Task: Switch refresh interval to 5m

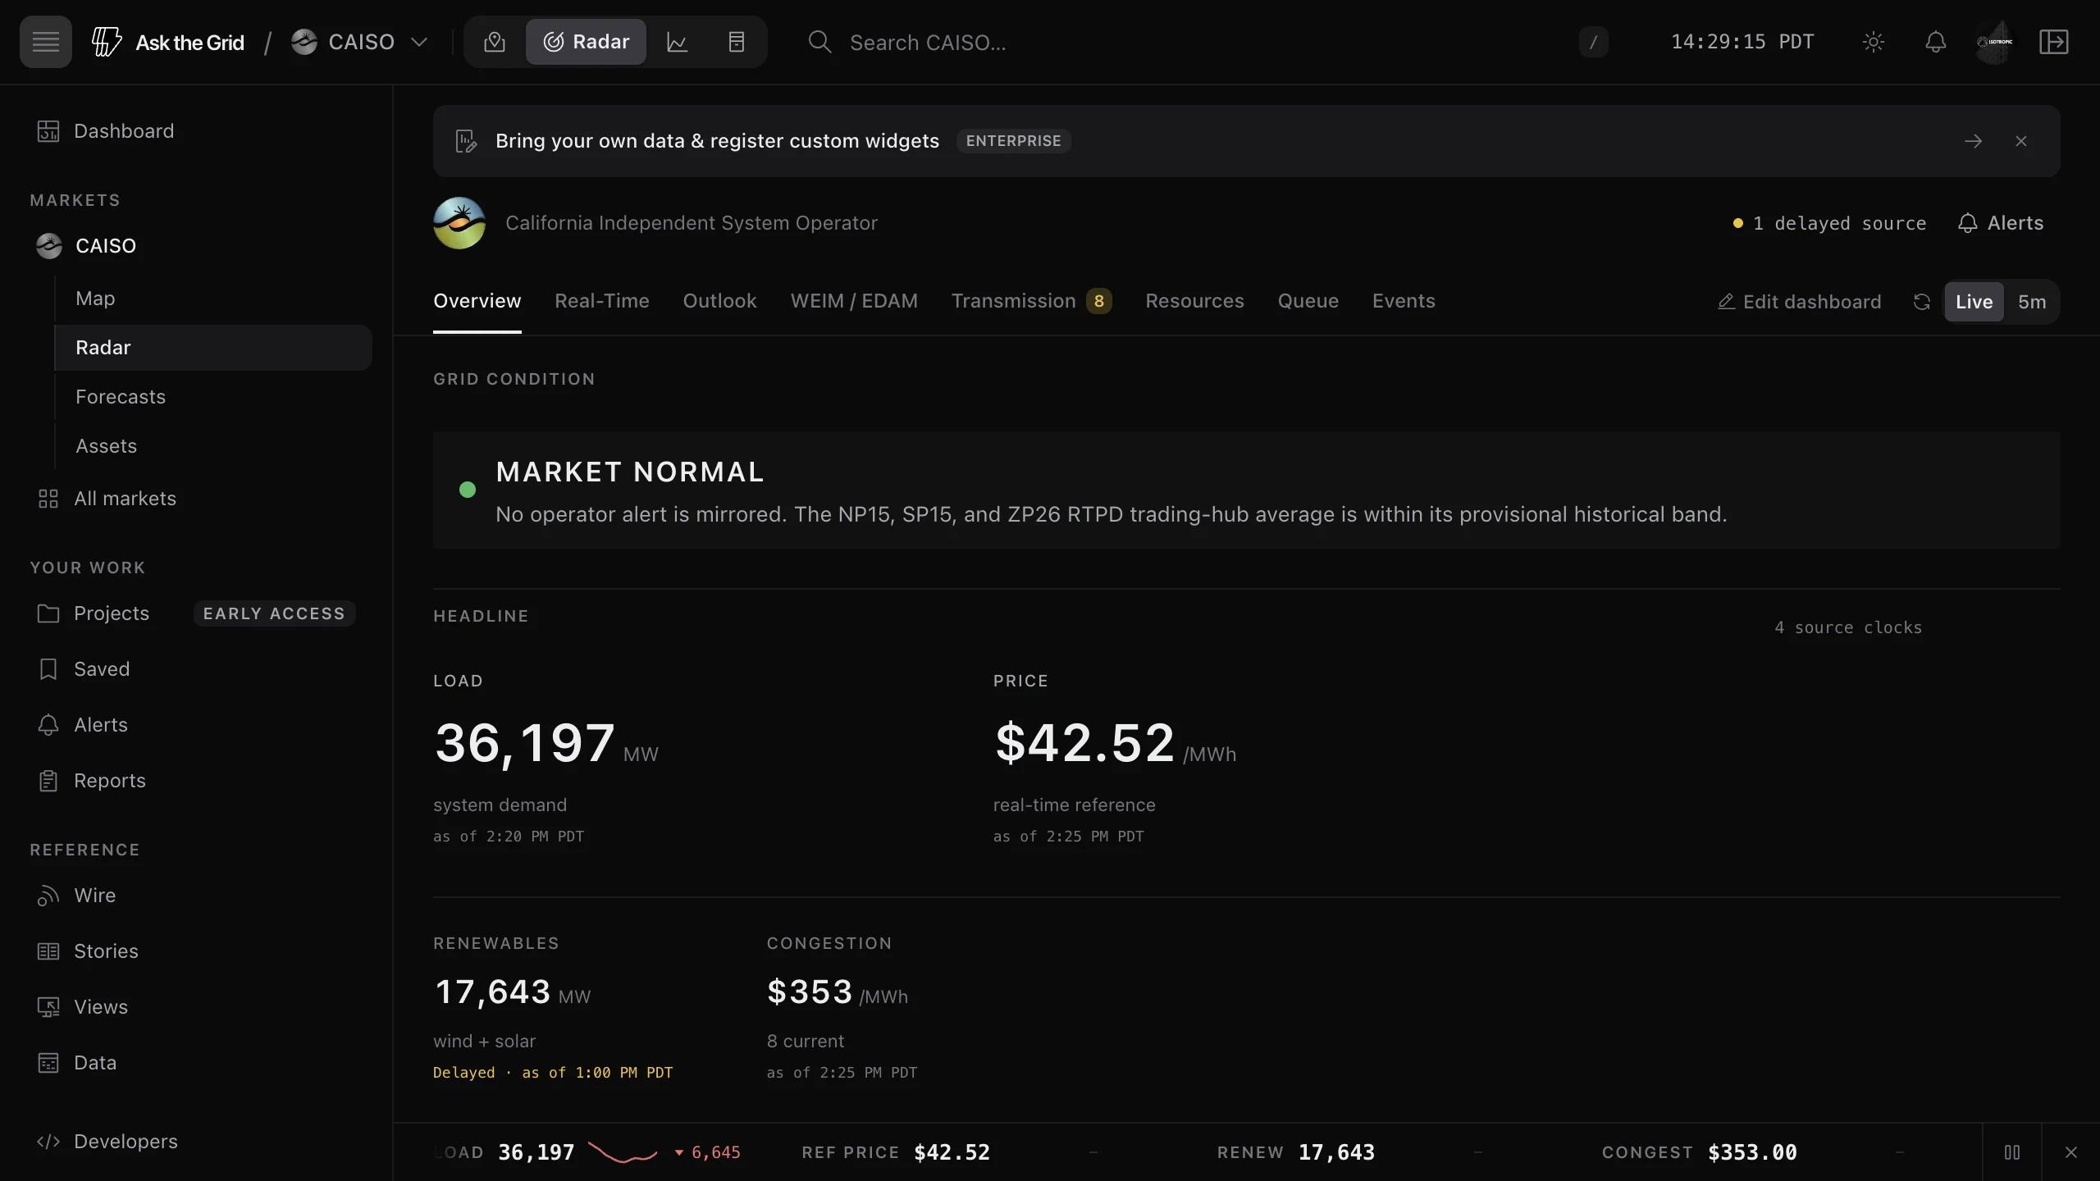Action: tap(2032, 302)
